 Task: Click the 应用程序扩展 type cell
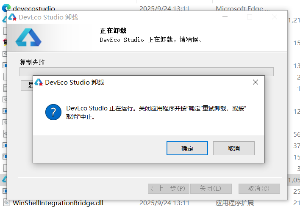[235, 203]
